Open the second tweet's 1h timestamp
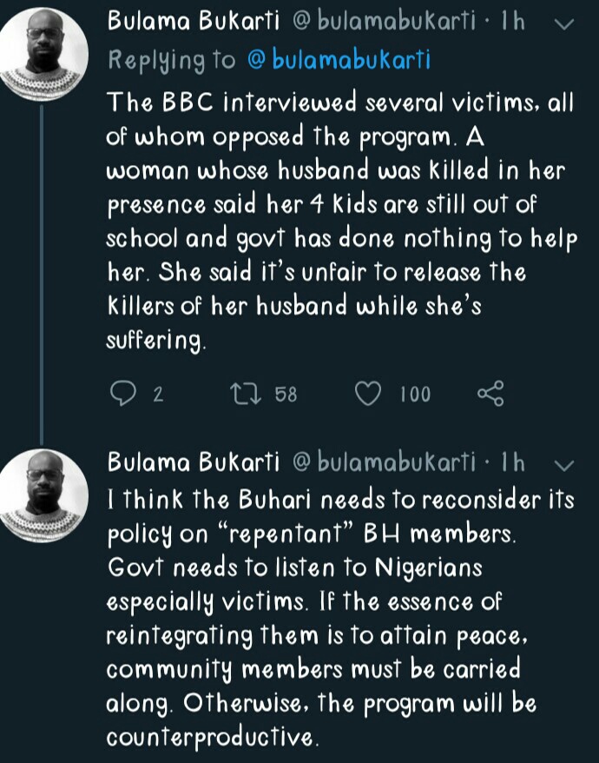599x763 pixels. 512,462
